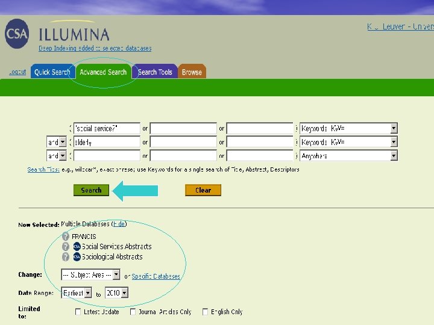Image resolution: width=434 pixels, height=325 pixels.
Task: Click the 'elderly' search field
Action: click(x=107, y=142)
